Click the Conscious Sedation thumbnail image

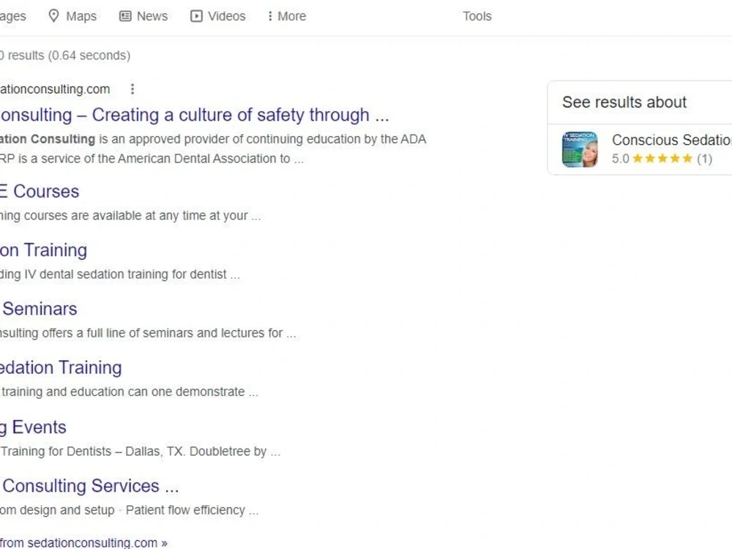pos(580,149)
